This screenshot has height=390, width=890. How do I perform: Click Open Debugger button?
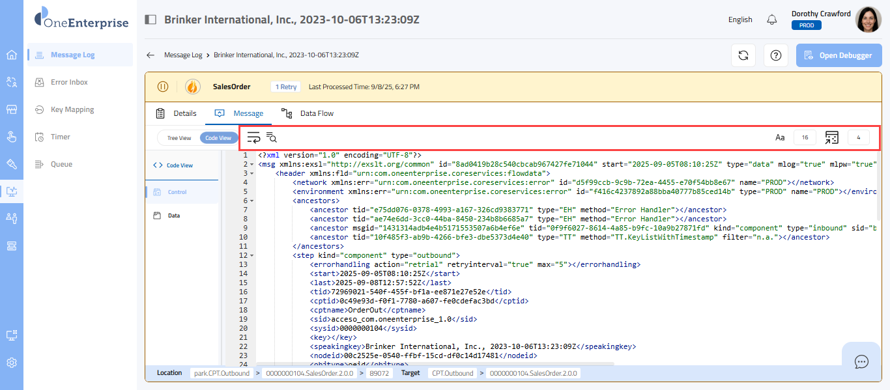point(839,55)
